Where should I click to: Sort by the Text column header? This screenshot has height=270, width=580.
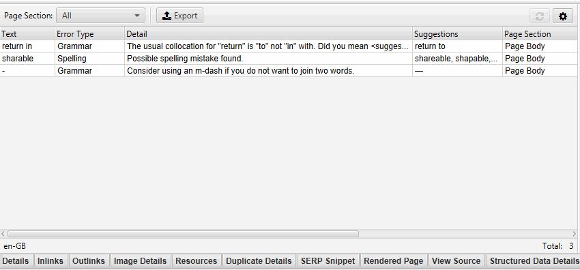coord(28,34)
